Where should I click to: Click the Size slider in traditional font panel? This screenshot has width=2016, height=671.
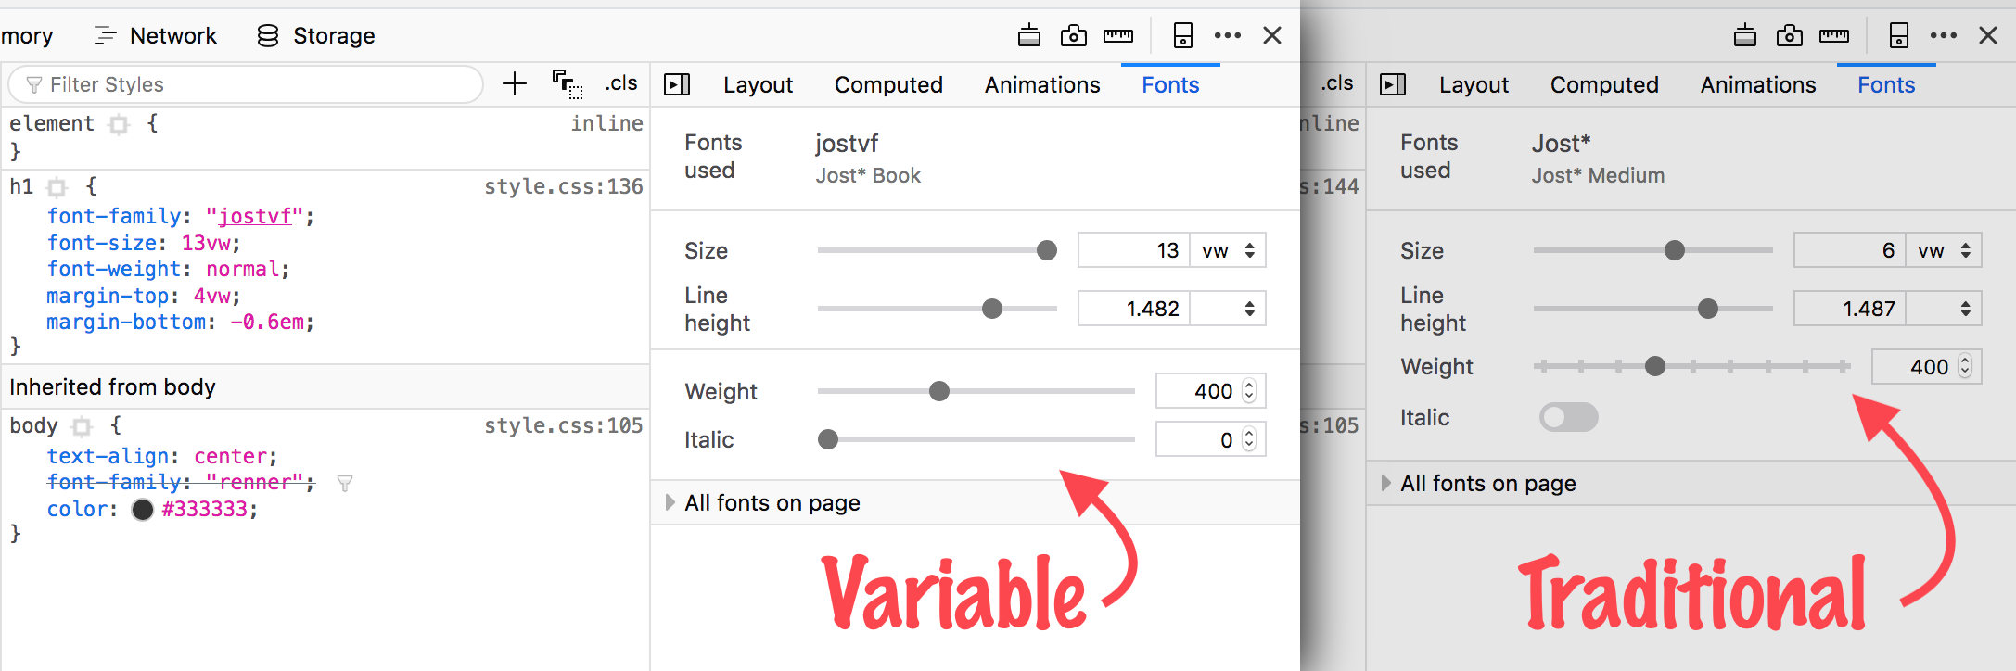(1653, 250)
